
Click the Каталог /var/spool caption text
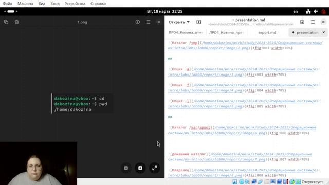coord(191,127)
